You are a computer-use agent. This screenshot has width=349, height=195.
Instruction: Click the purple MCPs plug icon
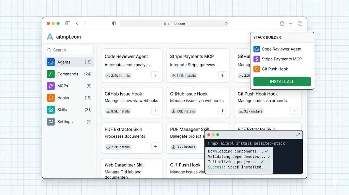(51, 86)
